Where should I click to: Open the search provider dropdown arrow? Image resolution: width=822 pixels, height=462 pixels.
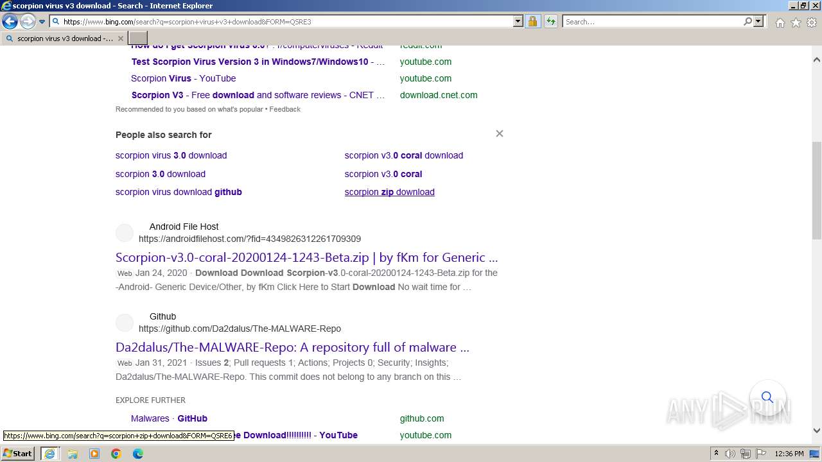(758, 22)
